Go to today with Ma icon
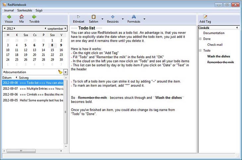This screenshot has height=160, width=242. click(22, 17)
